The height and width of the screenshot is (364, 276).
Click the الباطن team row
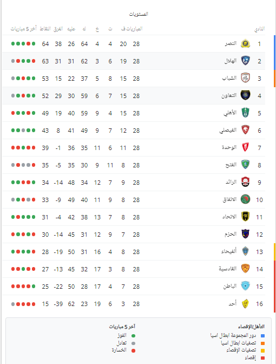tap(134, 287)
